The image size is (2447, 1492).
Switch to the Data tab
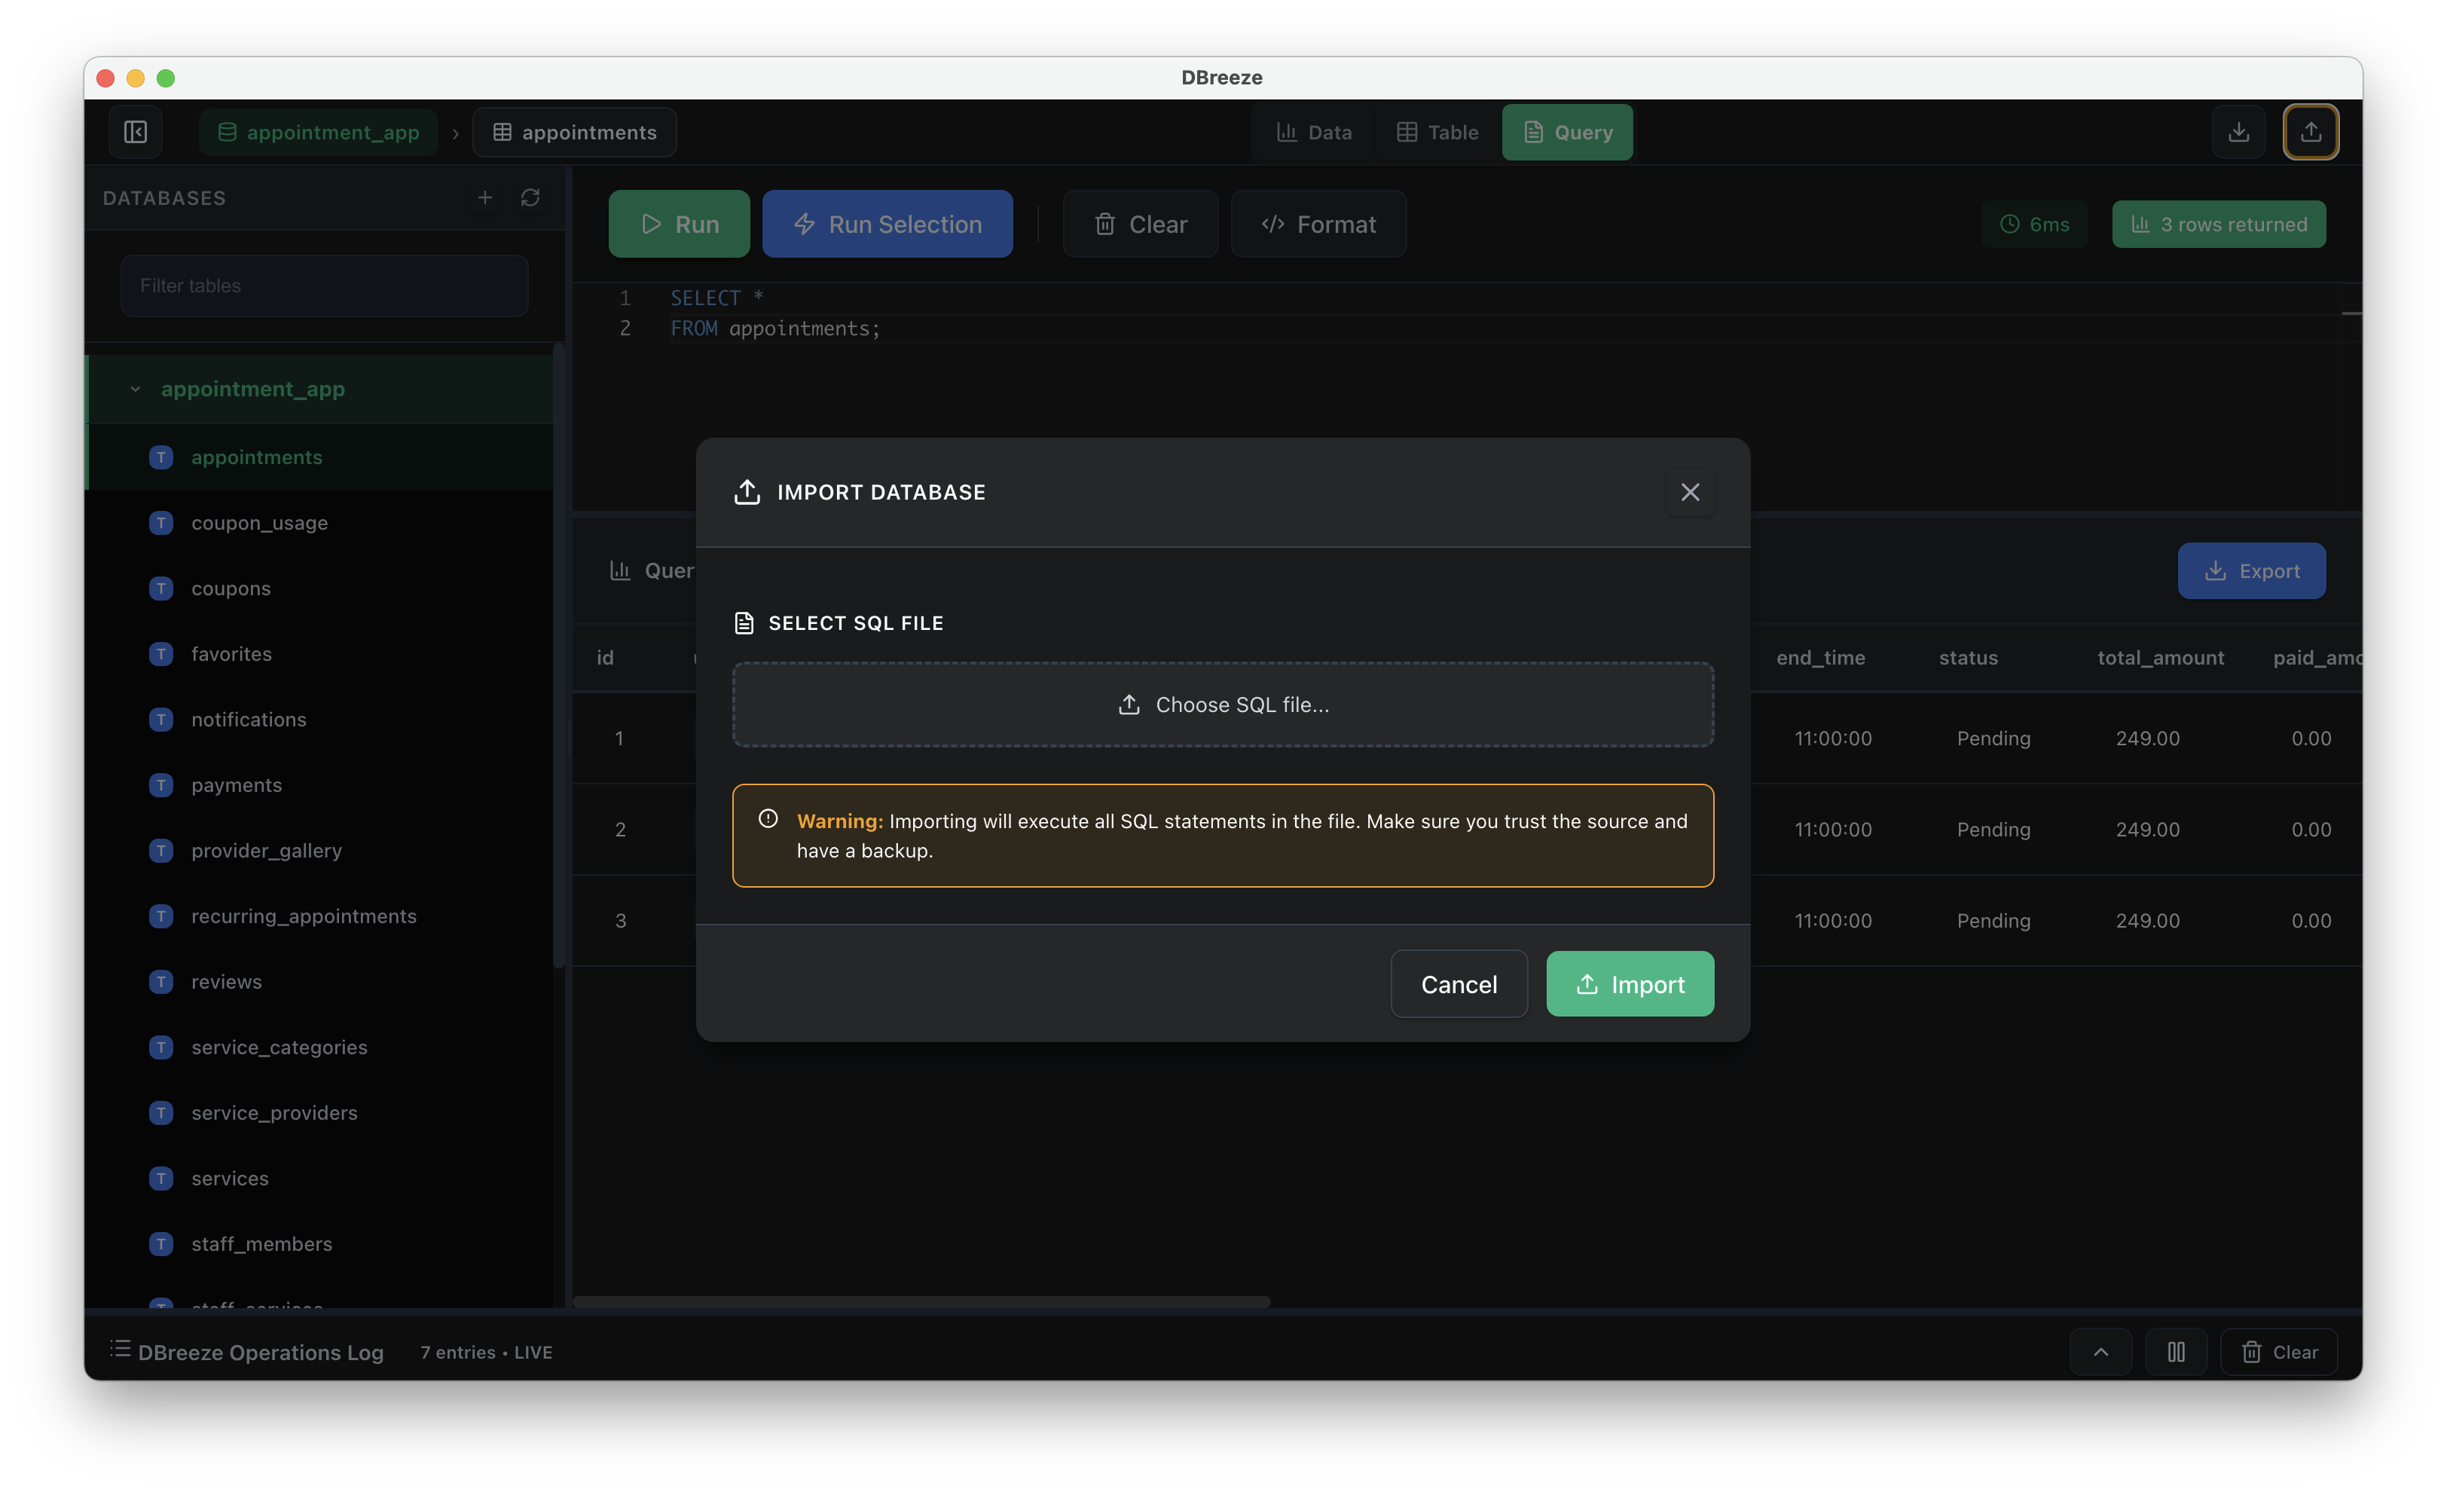[x=1314, y=132]
